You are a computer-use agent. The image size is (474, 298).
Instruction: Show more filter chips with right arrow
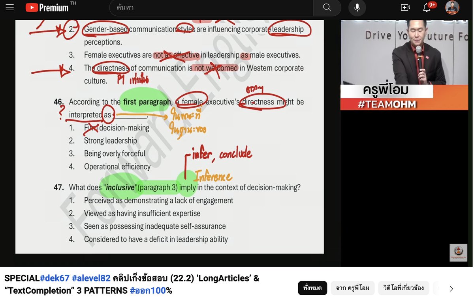click(451, 288)
